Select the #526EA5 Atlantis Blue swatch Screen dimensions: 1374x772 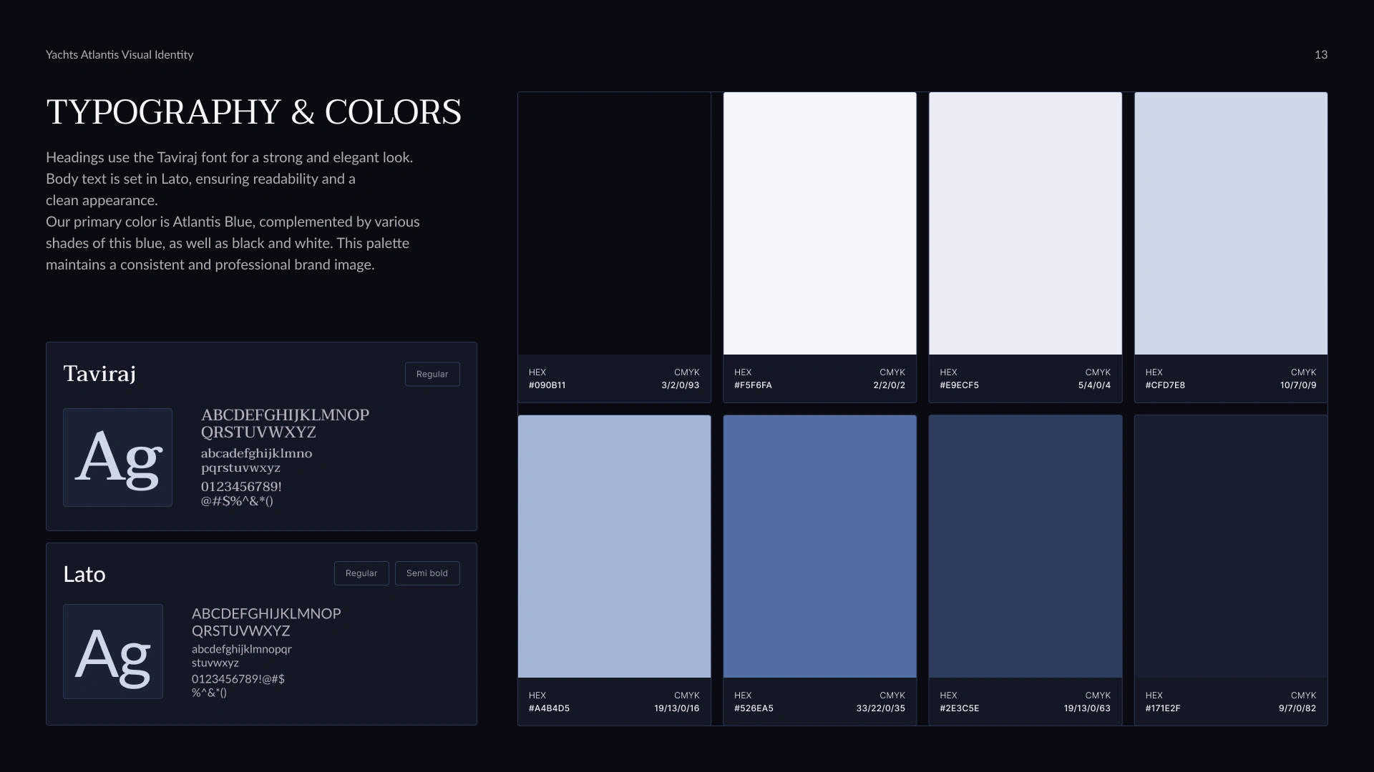click(x=820, y=546)
